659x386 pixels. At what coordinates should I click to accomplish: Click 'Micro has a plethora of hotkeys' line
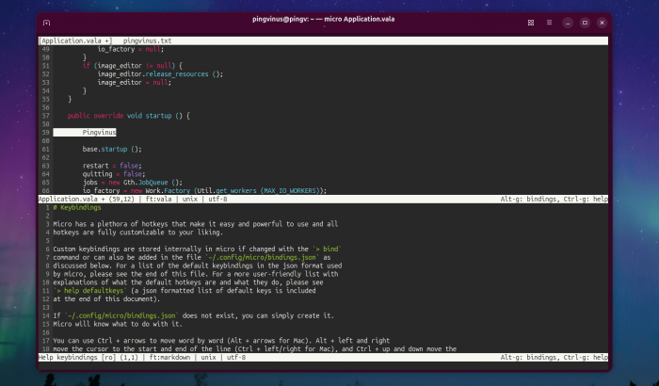pyautogui.click(x=196, y=224)
